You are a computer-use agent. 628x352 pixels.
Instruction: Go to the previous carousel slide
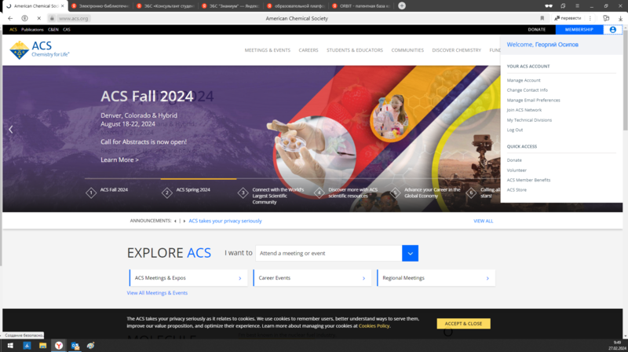(11, 129)
